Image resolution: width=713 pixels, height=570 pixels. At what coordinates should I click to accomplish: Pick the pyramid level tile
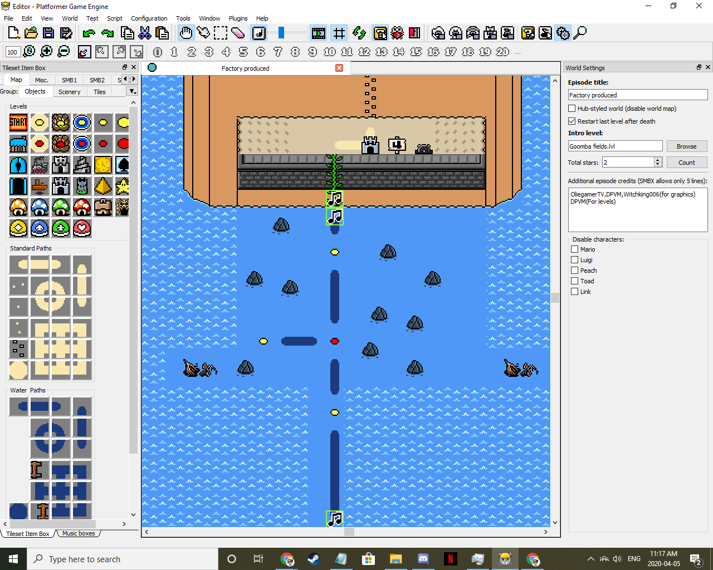point(103,186)
